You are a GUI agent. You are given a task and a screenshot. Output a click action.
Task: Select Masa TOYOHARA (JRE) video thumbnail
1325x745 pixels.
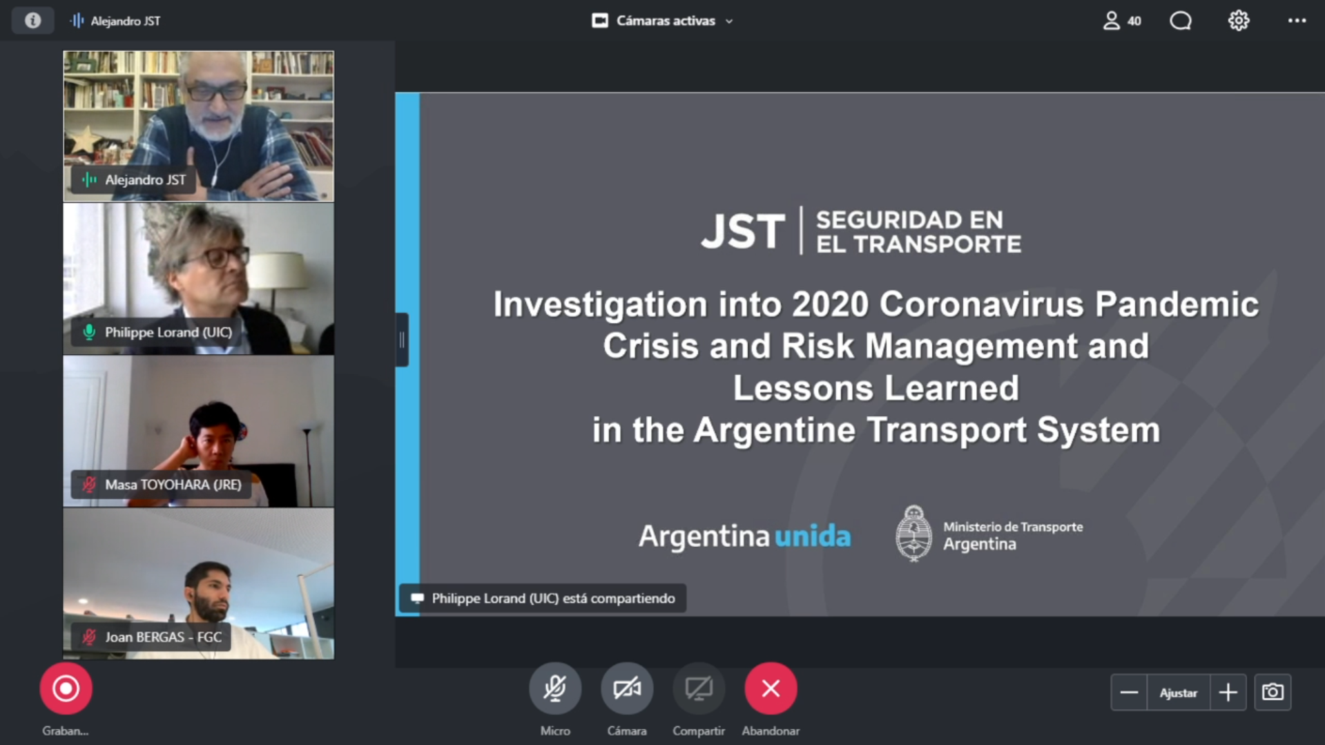[198, 431]
